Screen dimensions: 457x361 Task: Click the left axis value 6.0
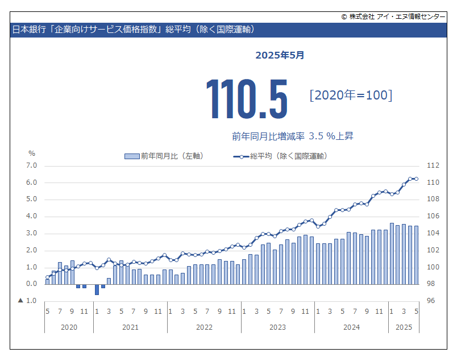[31, 182]
